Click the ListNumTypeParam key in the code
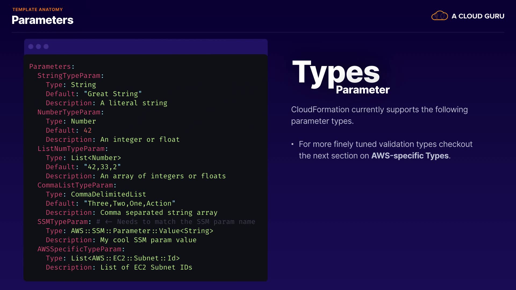The width and height of the screenshot is (516, 290). tap(71, 149)
